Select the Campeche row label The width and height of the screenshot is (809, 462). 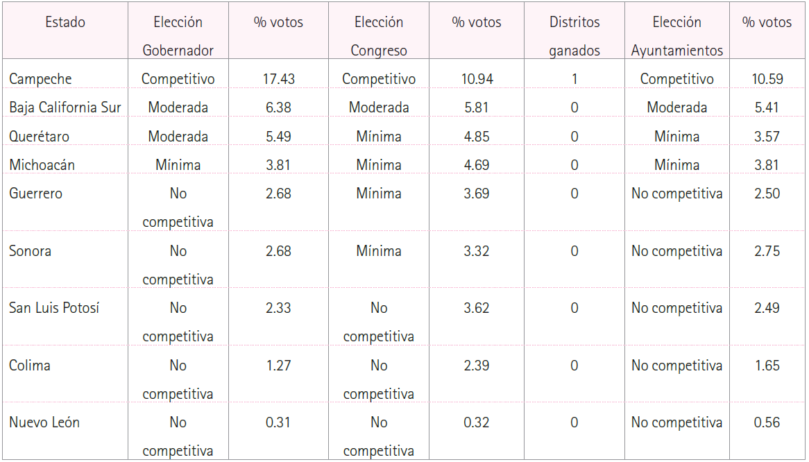click(40, 79)
